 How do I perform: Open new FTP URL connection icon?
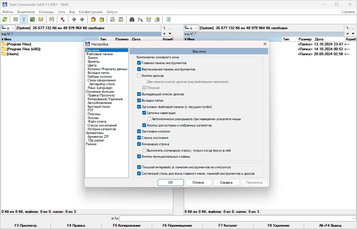(121, 20)
